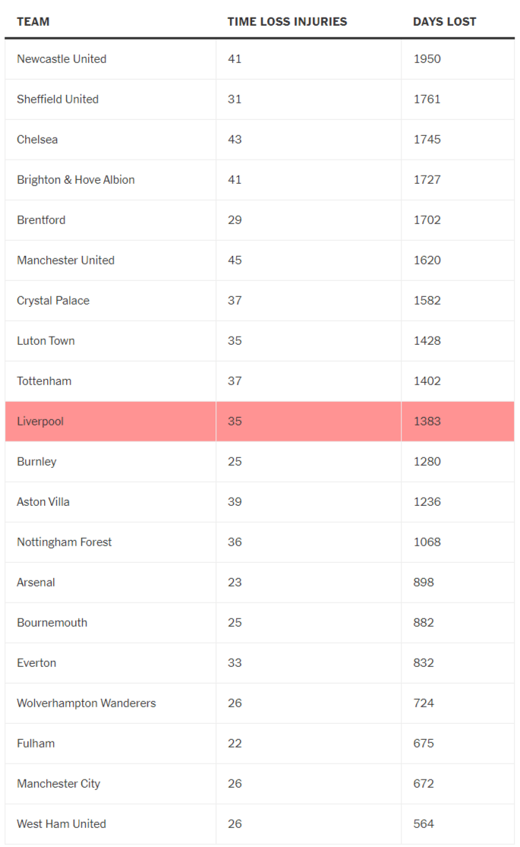Screen dimensions: 520x847
Task: Click on Brighton & Hove Albion
Action: (x=76, y=180)
